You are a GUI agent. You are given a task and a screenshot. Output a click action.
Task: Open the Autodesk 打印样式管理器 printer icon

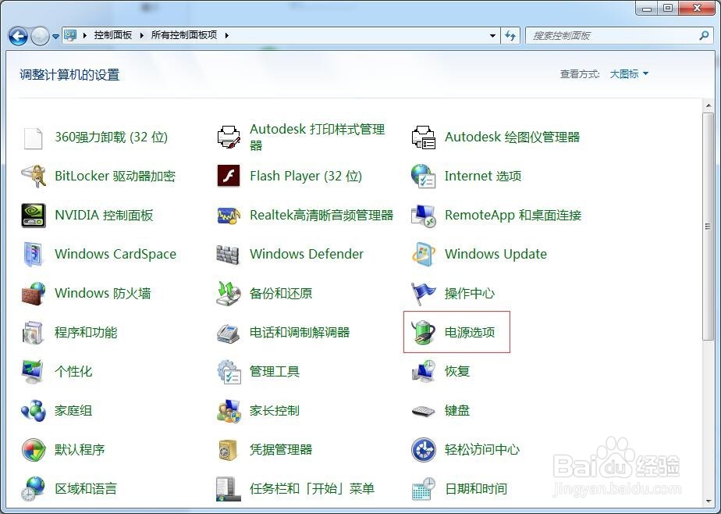coord(229,137)
